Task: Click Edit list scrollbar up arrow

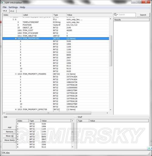Action: point(72,121)
